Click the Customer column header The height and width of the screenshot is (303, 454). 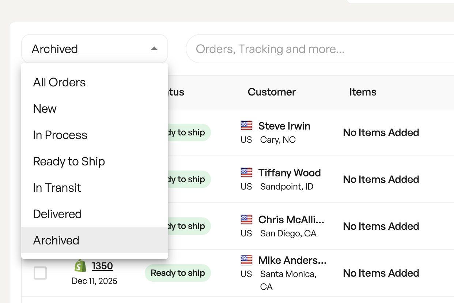pyautogui.click(x=272, y=92)
